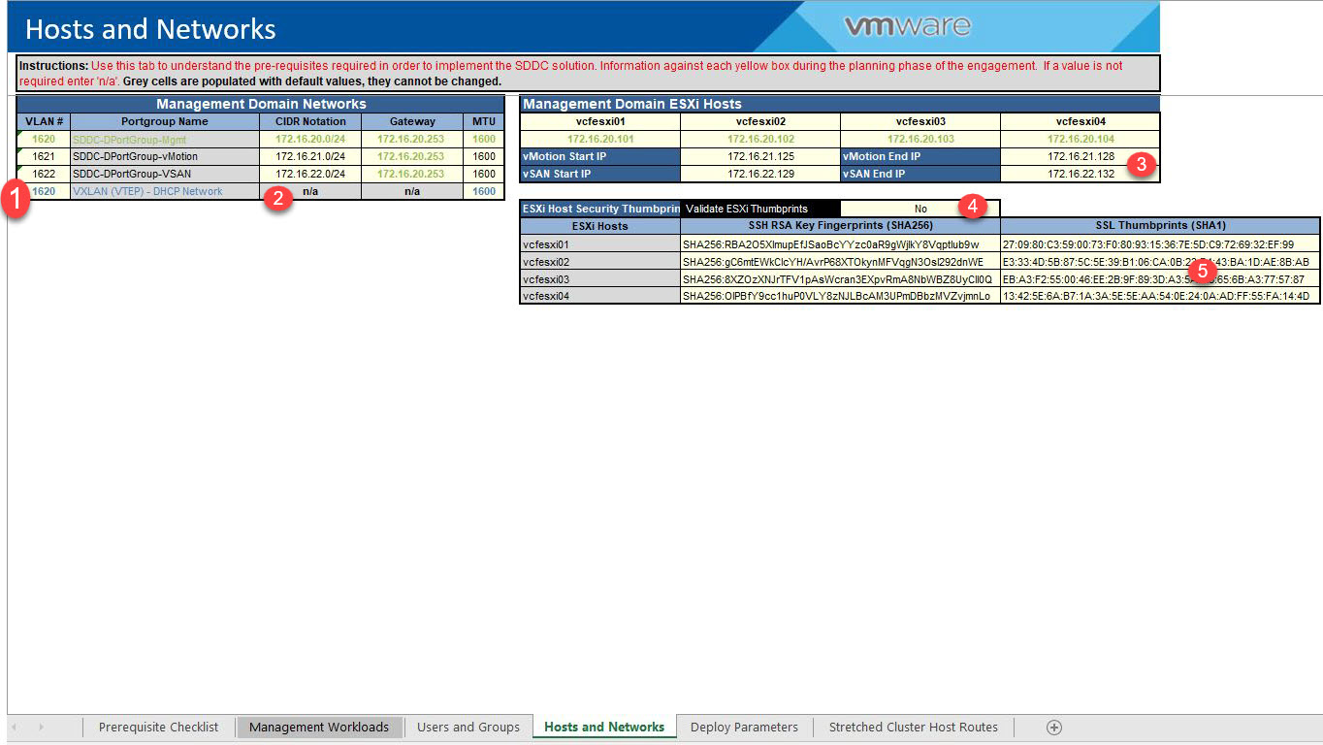Click the red annotation marker numbered 4

pyautogui.click(x=973, y=207)
